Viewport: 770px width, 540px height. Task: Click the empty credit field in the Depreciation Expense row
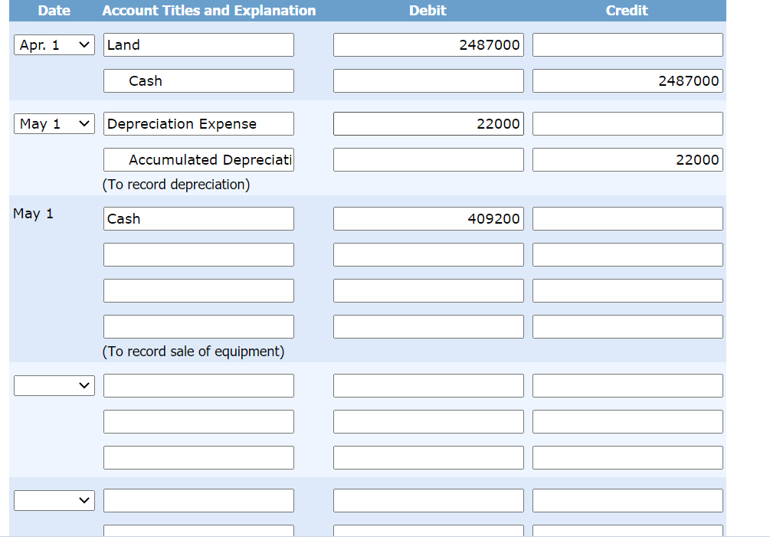(x=627, y=124)
